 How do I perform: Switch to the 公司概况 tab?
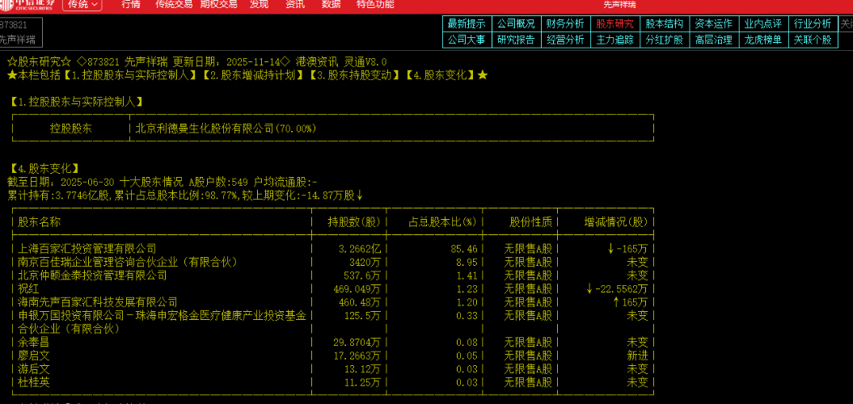click(517, 24)
